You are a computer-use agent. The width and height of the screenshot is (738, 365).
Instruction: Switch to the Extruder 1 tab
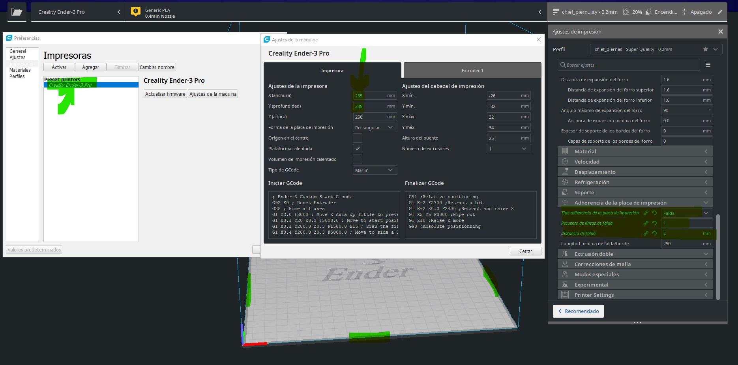tap(472, 71)
